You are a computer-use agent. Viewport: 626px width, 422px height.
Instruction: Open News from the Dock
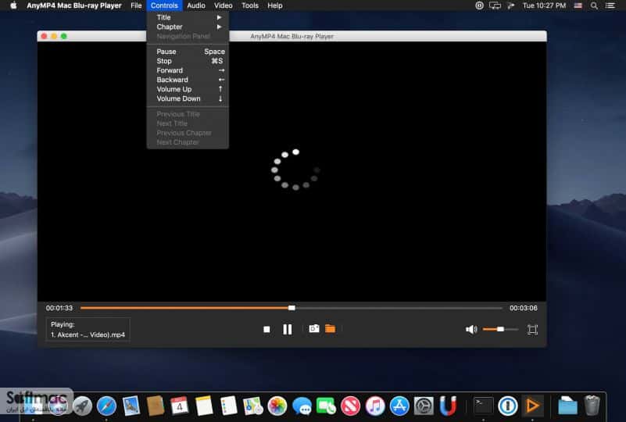(350, 406)
